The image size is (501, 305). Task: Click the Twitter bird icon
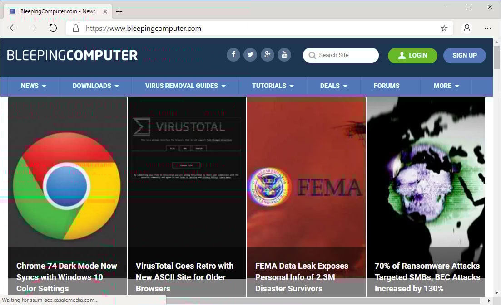250,54
